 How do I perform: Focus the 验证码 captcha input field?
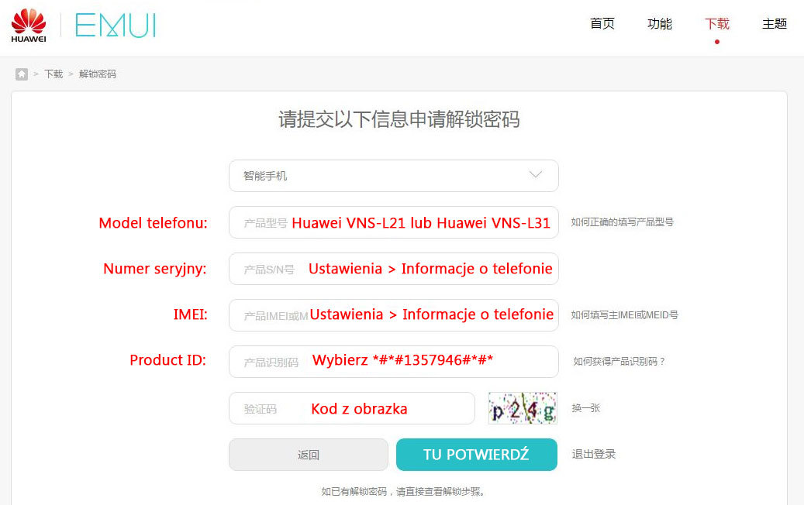tap(352, 408)
